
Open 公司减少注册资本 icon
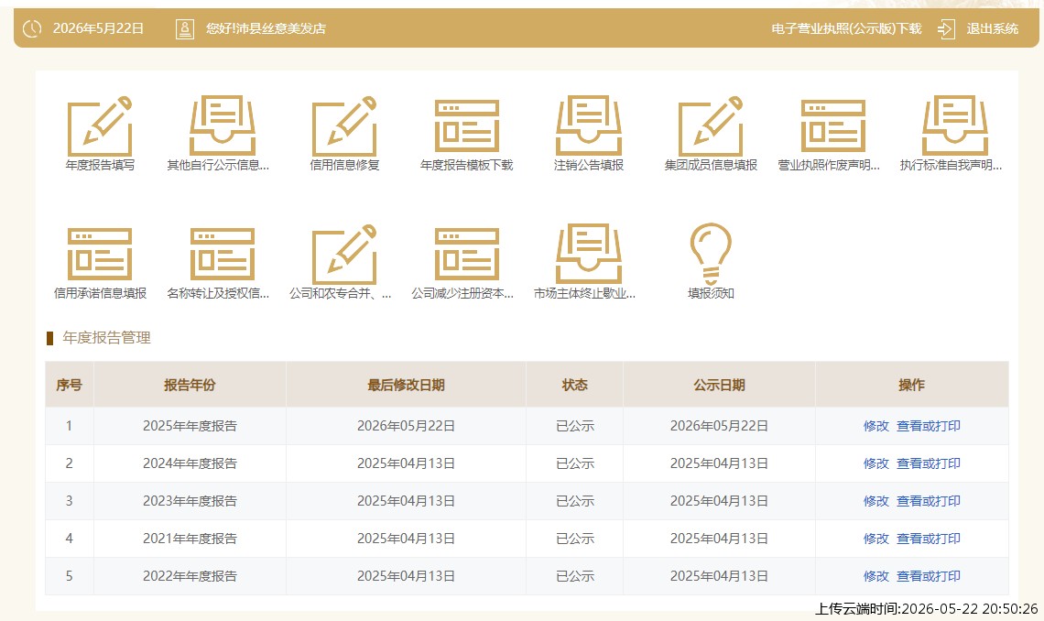point(467,255)
